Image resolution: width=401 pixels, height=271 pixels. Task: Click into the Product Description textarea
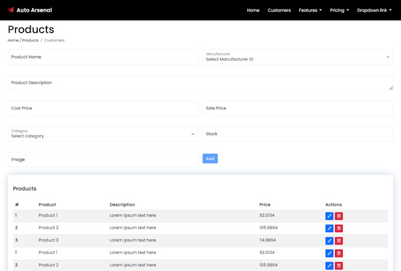pos(200,83)
